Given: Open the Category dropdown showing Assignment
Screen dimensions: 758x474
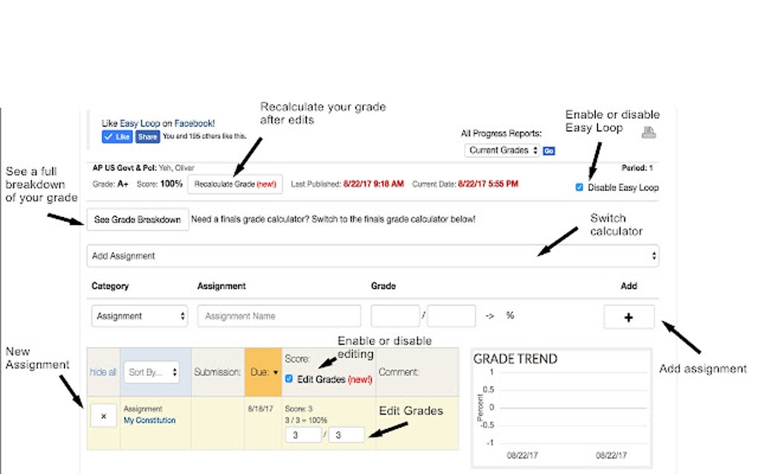Looking at the screenshot, I should click(x=139, y=315).
